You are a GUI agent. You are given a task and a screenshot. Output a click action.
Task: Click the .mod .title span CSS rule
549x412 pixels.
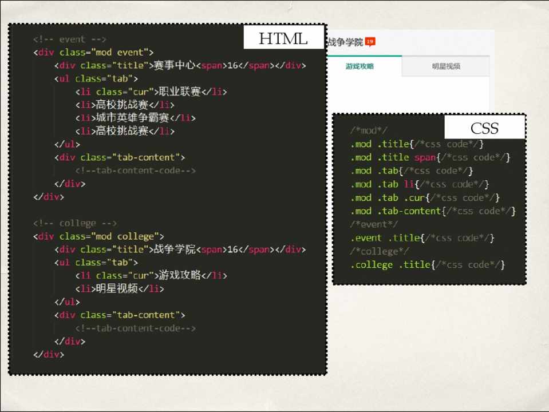click(x=430, y=157)
